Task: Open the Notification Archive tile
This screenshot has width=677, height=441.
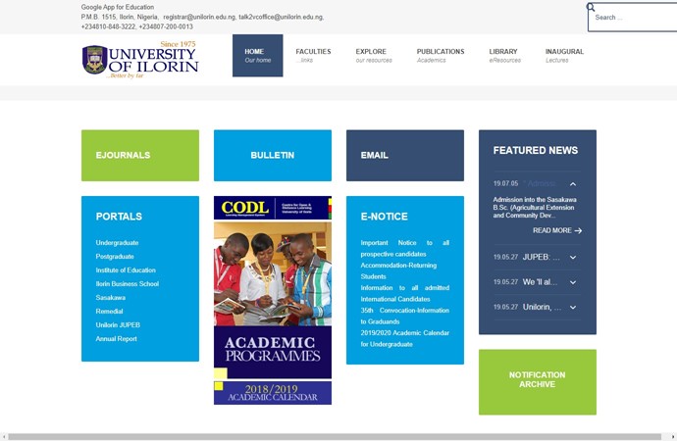Action: (x=538, y=382)
